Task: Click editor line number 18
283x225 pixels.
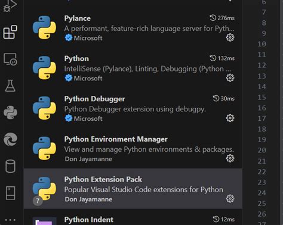Action: point(262,129)
